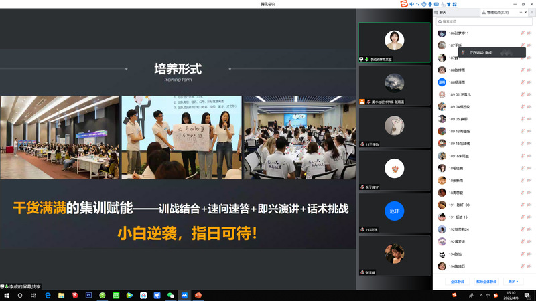This screenshot has height=301, width=536.
Task: Open File Explorer from the taskbar
Action: coord(61,295)
